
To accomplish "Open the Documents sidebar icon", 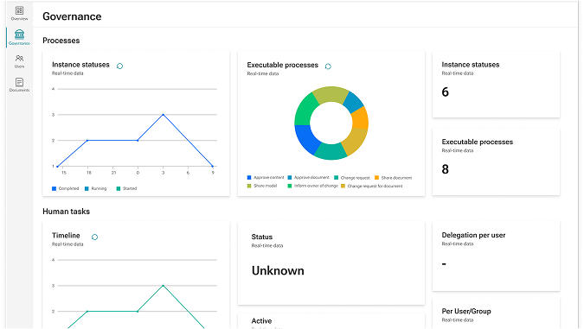I will tap(19, 85).
